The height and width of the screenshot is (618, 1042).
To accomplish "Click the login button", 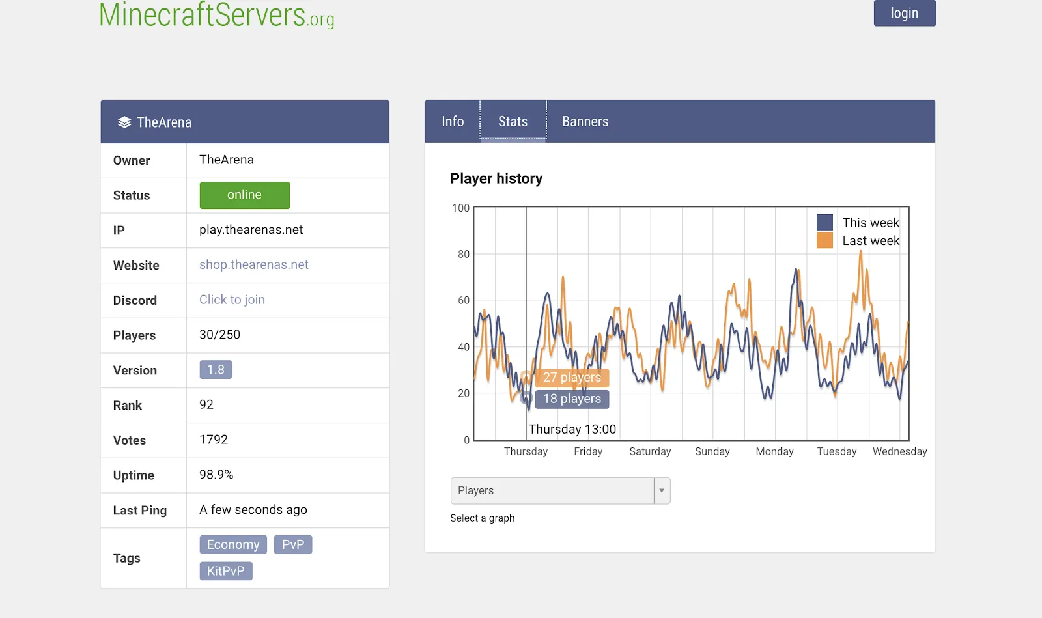I will 905,13.
